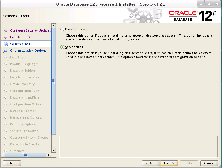The width and height of the screenshot is (222, 168).
Task: Click the Installation Location step text
Action: [x=25, y=77]
